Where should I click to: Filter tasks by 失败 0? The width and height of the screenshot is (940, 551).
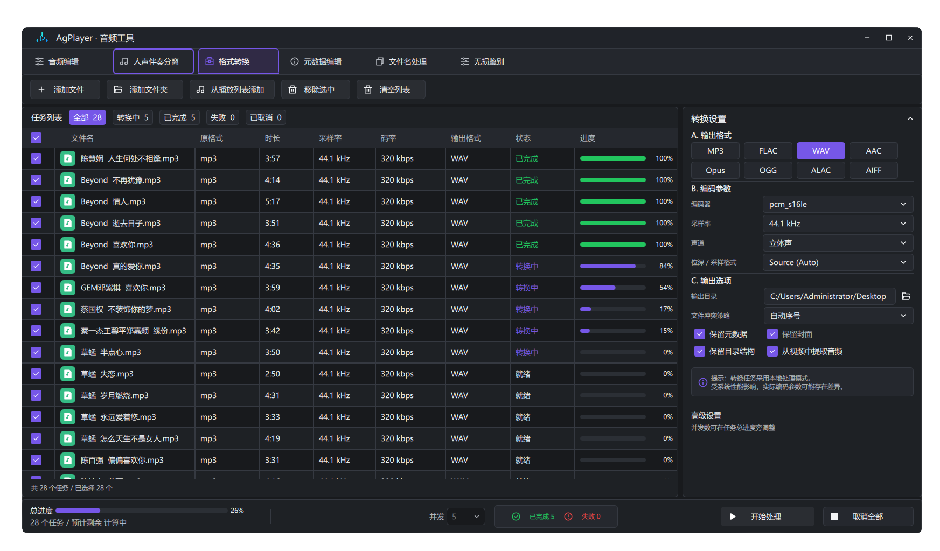pyautogui.click(x=222, y=117)
